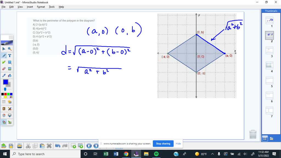Select the Pen tool

(4, 55)
